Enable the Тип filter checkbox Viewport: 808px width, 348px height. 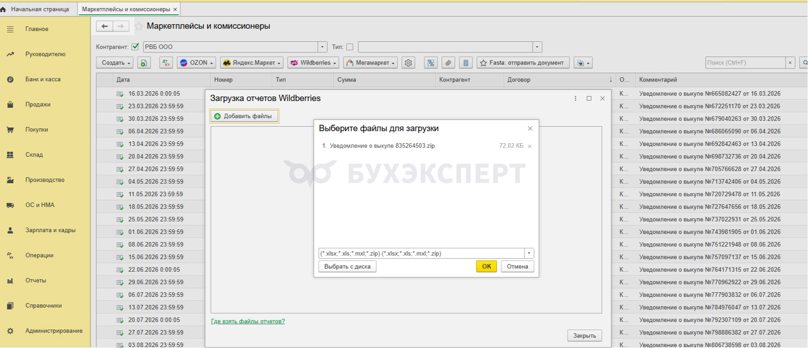[x=350, y=47]
